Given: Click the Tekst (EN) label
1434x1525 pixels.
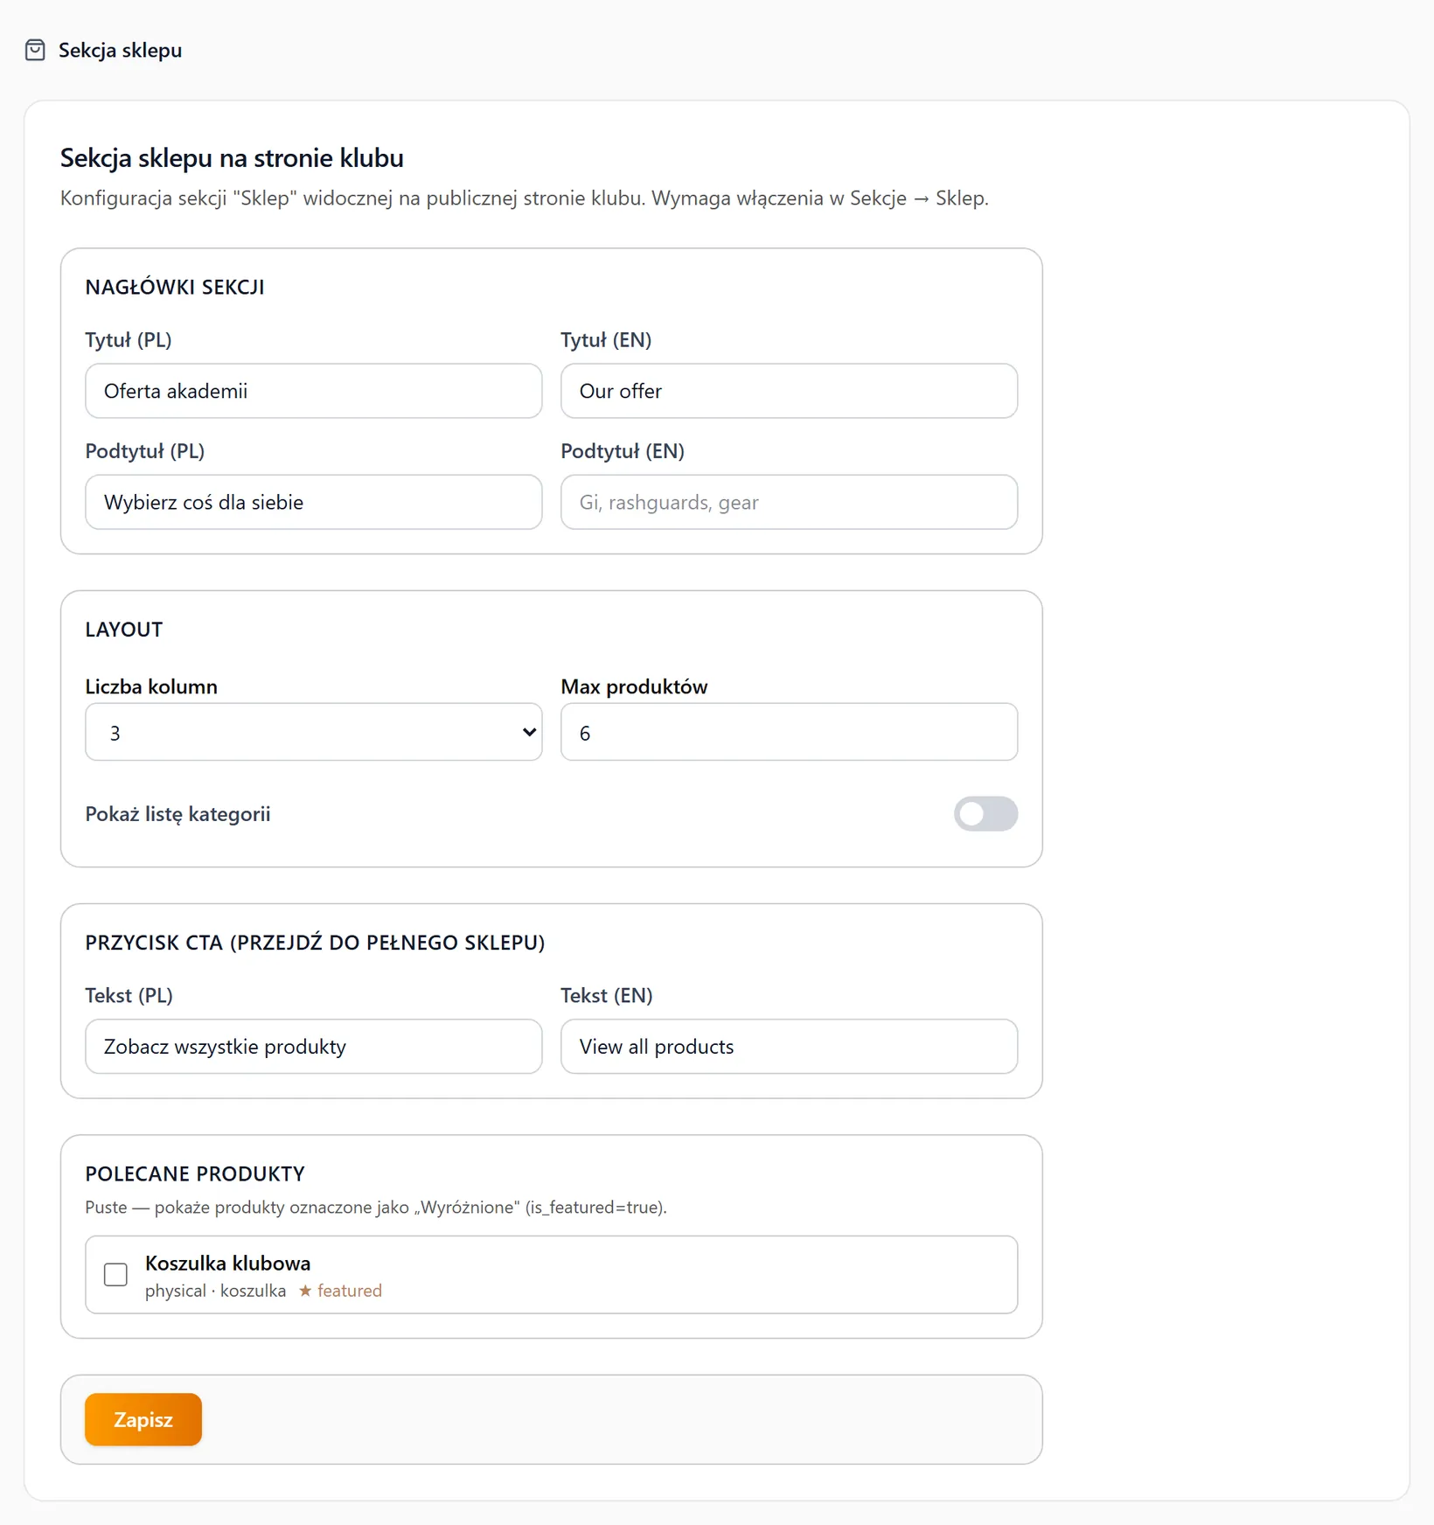Looking at the screenshot, I should click(607, 995).
